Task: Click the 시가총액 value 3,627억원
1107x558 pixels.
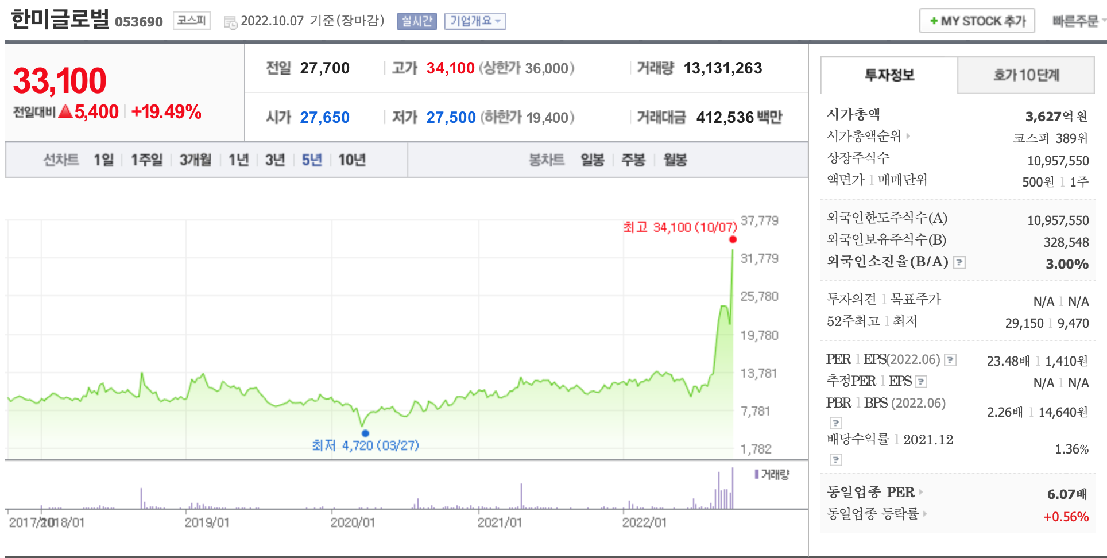Action: (1056, 117)
